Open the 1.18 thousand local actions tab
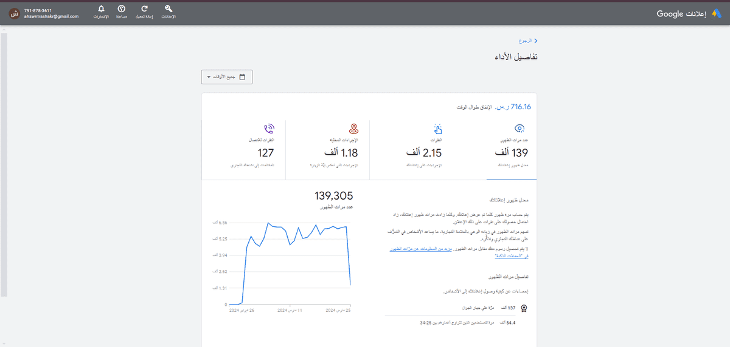Image resolution: width=730 pixels, height=347 pixels. coord(327,149)
